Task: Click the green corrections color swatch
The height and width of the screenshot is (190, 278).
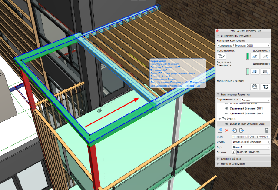Action: pos(248,56)
